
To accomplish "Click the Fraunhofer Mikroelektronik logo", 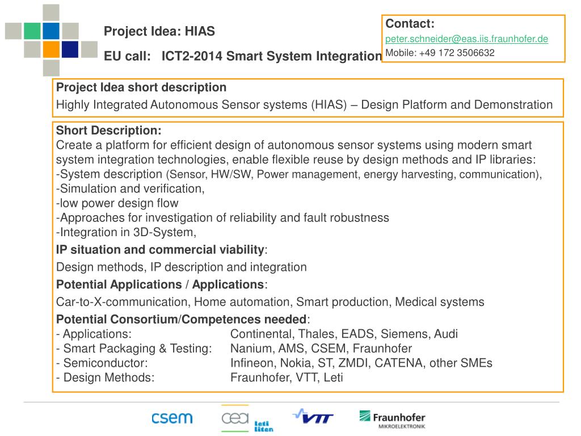I will (393, 420).
